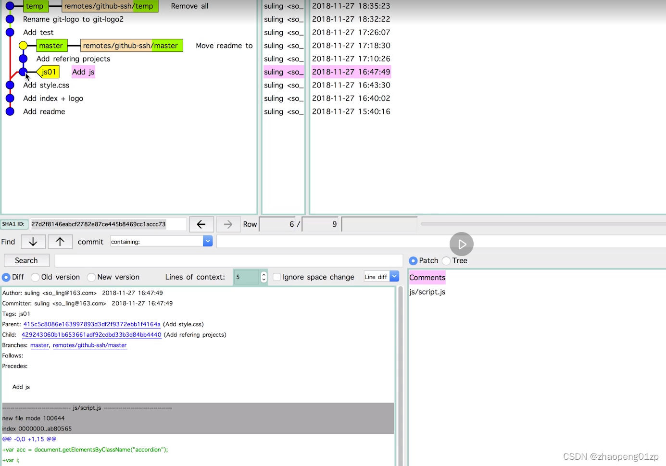
Task: Select the 'Rename git-logo to git-logo2' commit
Action: 73,19
